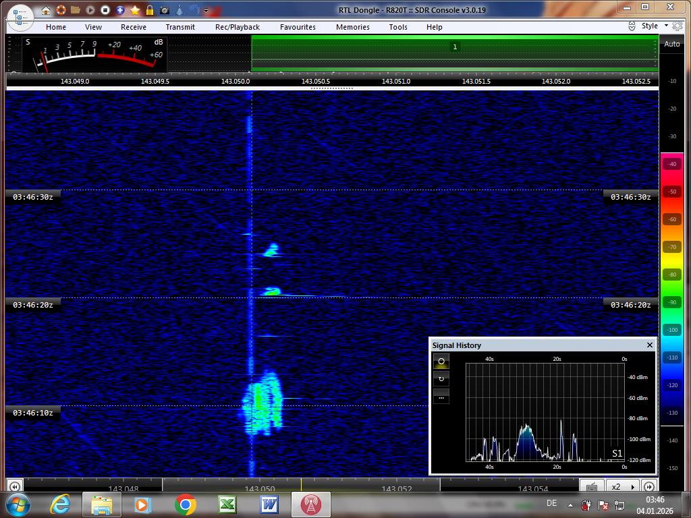Open the Receive ribbon tab
691x518 pixels.
pyautogui.click(x=134, y=27)
